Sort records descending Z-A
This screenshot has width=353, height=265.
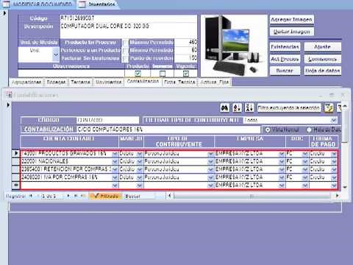click(x=249, y=107)
